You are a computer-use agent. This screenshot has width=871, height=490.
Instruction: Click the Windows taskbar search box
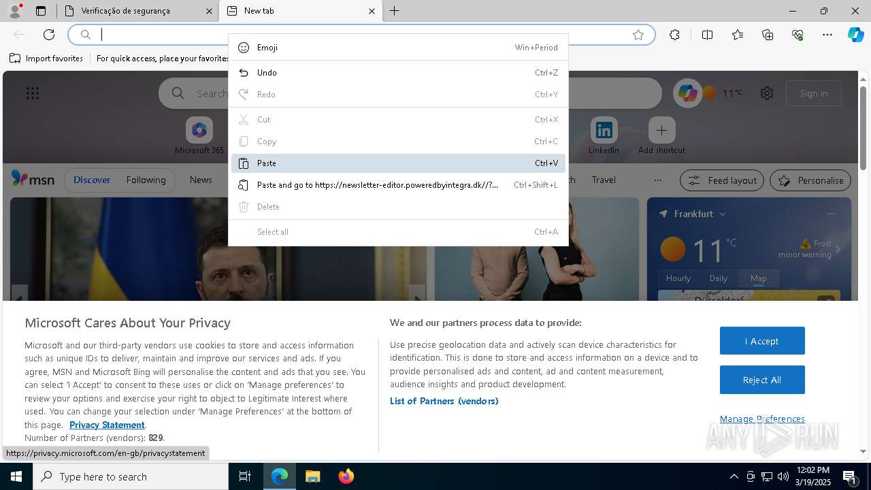(x=131, y=476)
